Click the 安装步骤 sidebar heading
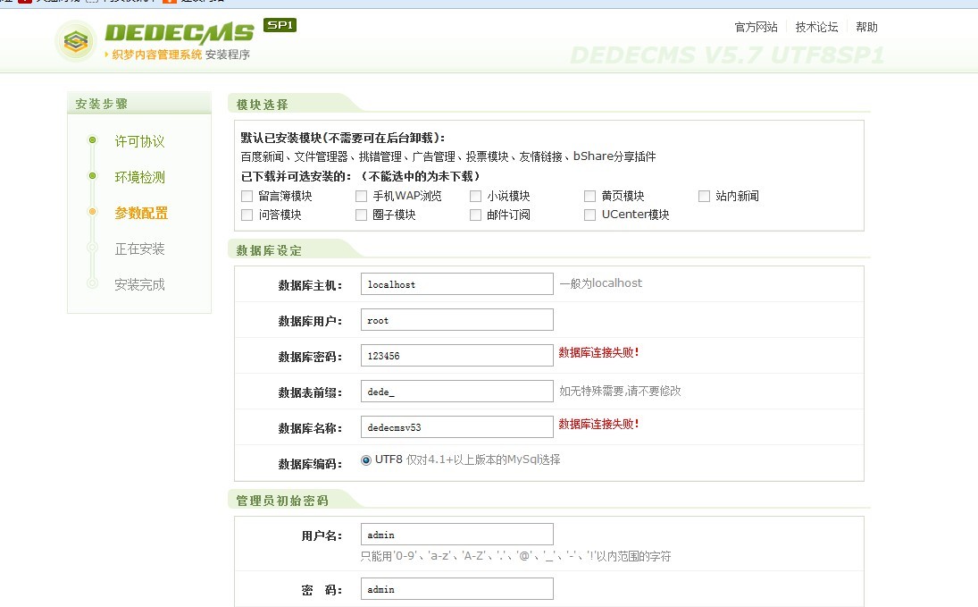The width and height of the screenshot is (978, 607). coord(102,104)
